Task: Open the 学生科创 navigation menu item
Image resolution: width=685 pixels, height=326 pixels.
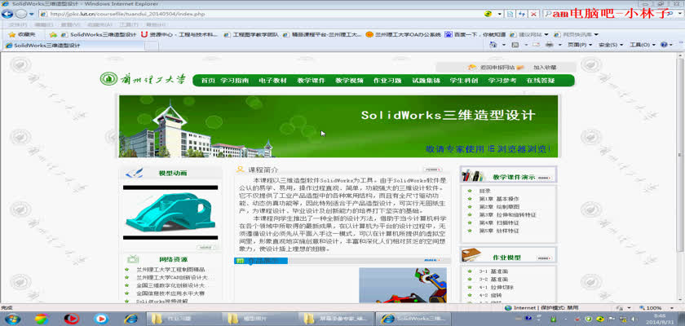Action: (x=464, y=81)
